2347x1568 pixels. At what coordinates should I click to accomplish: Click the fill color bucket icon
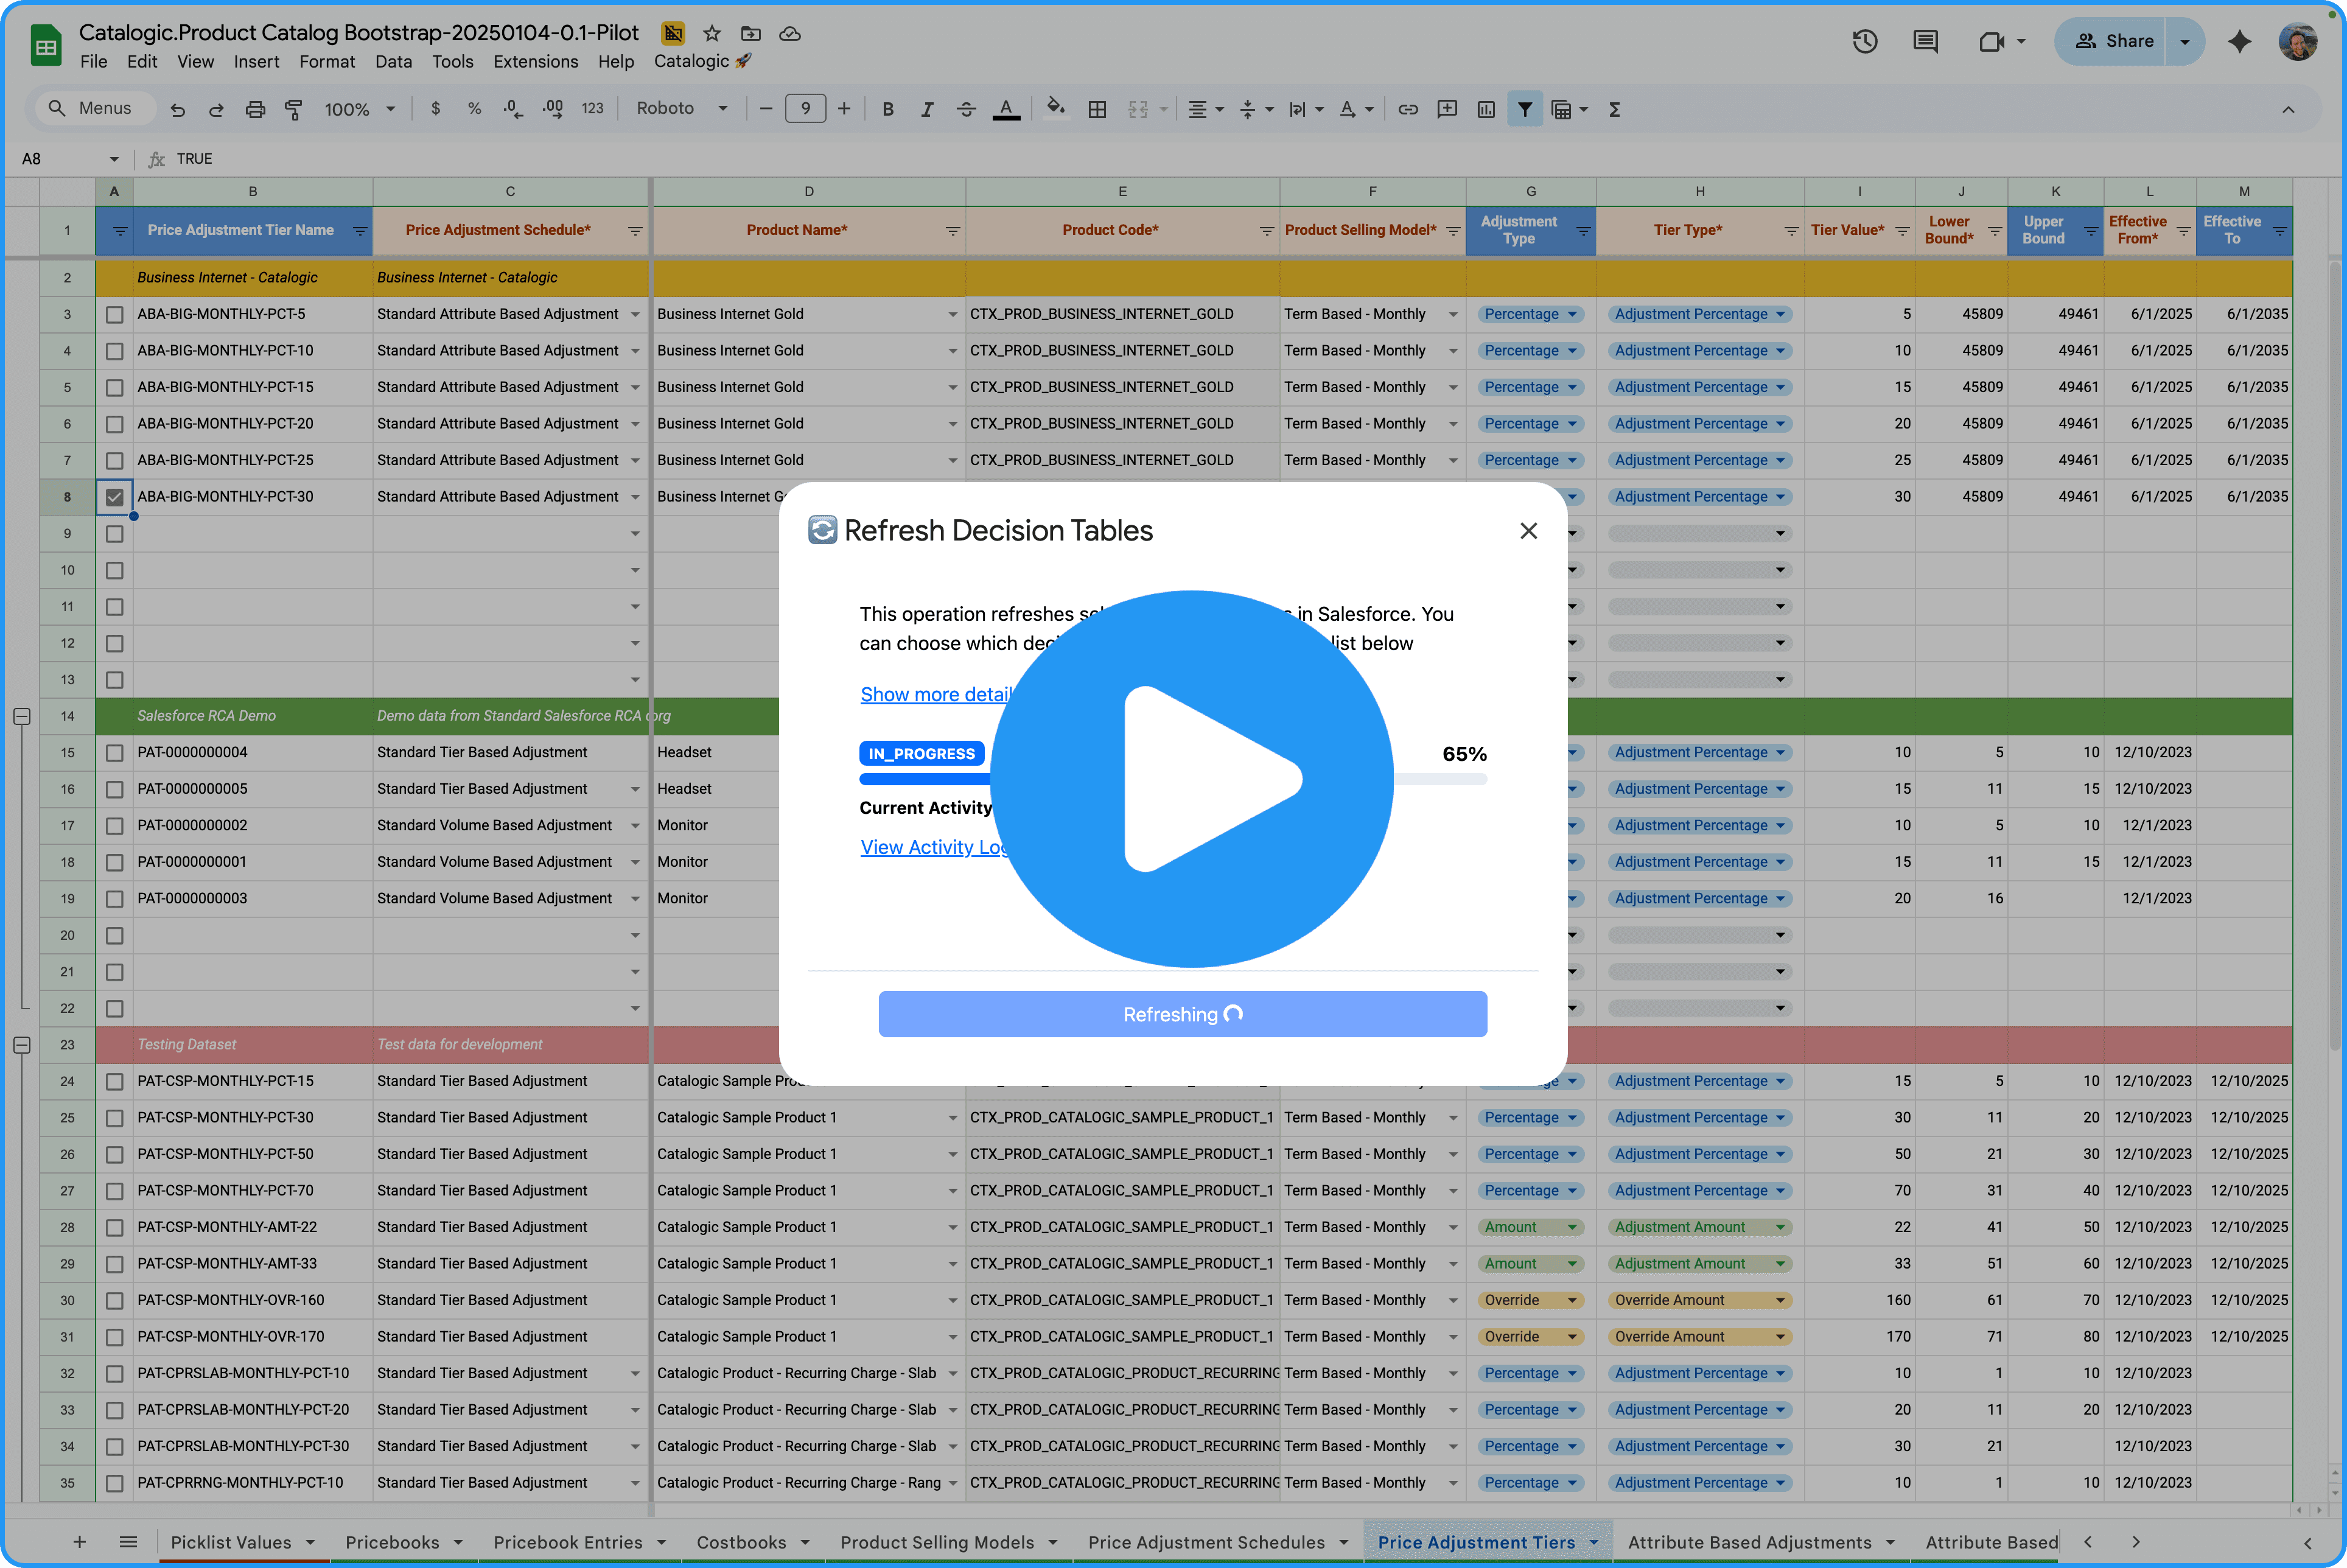(1055, 108)
